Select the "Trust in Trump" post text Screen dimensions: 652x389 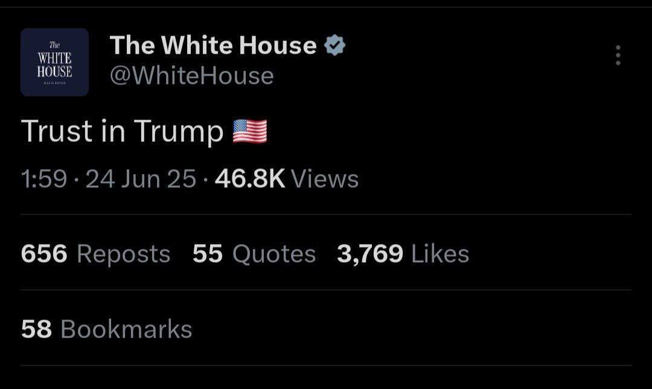pos(122,132)
